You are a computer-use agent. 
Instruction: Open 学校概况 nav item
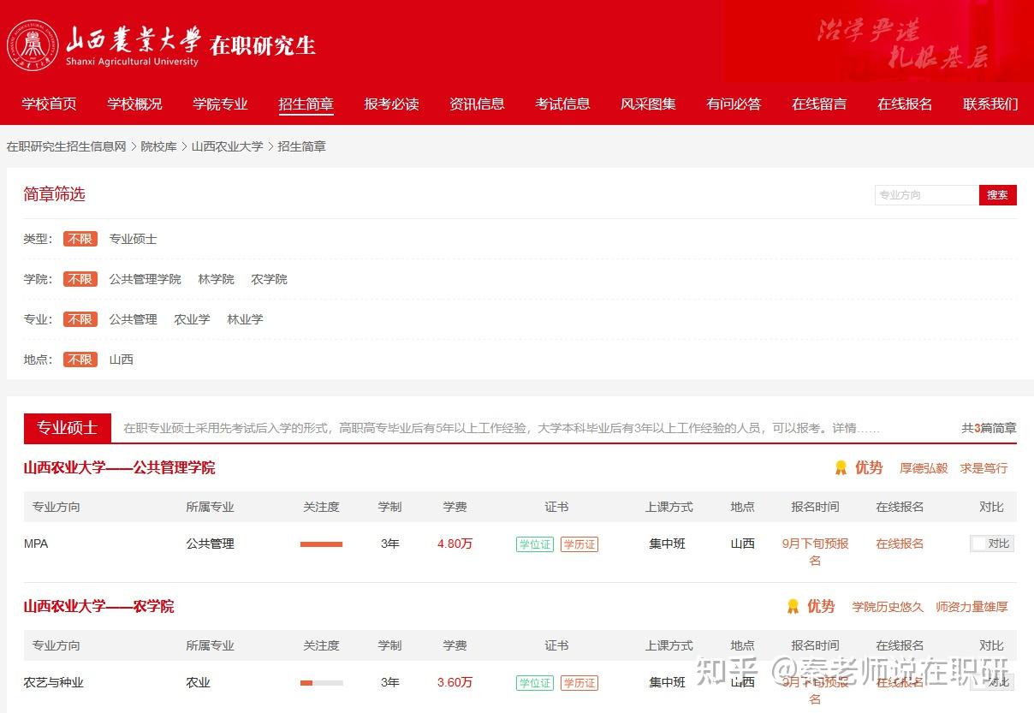[134, 104]
